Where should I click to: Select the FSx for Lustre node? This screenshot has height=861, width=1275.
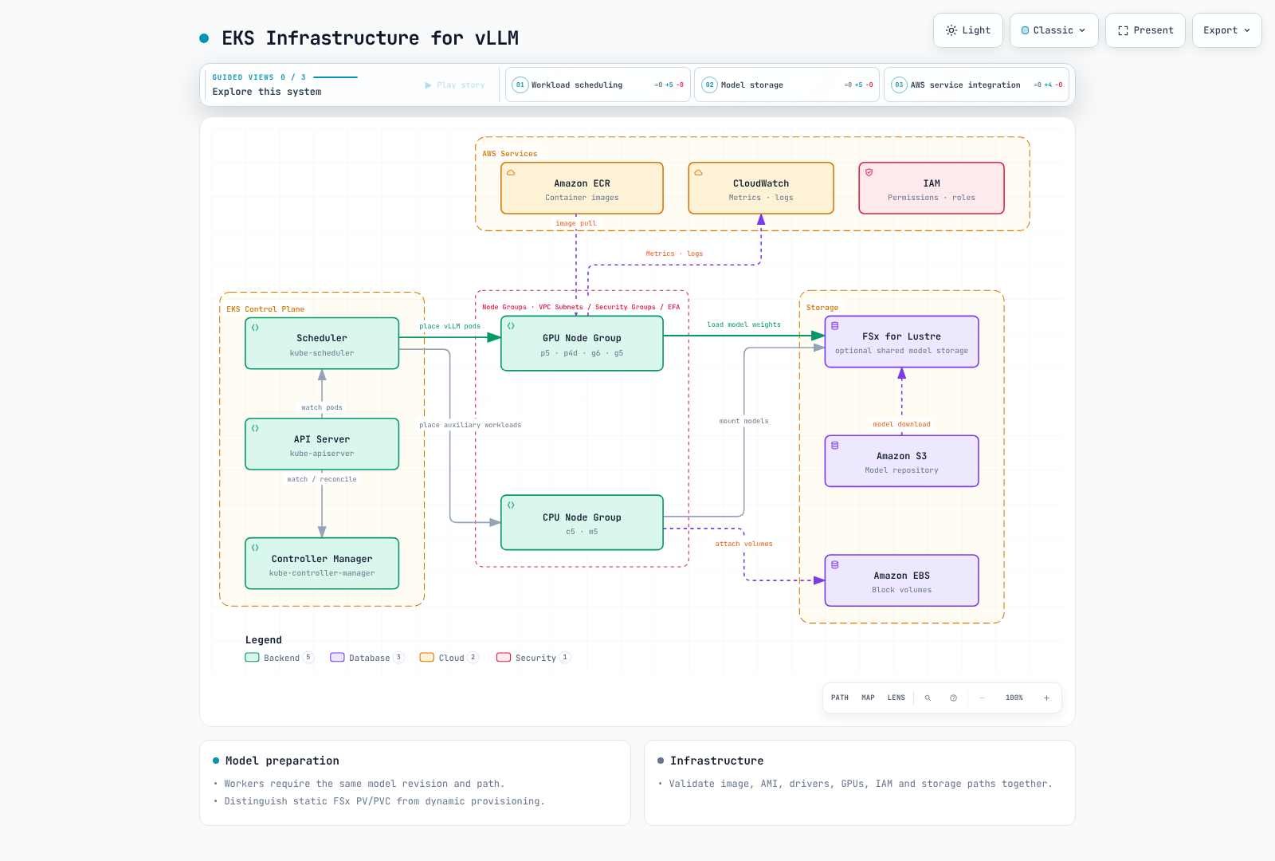901,342
